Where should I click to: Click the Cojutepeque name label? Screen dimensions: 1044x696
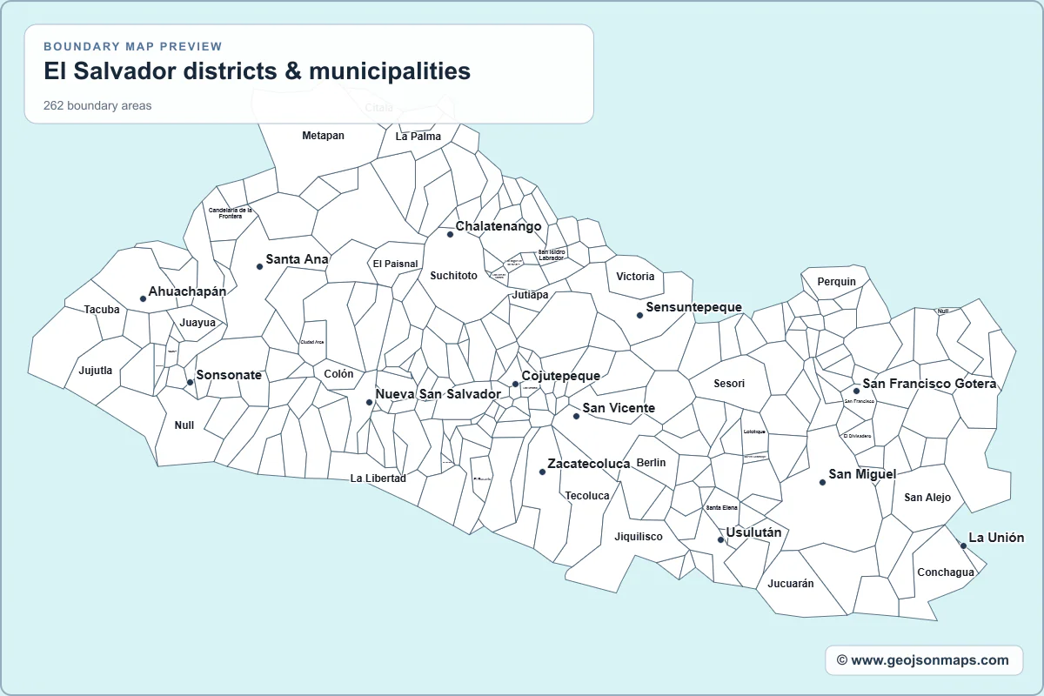pyautogui.click(x=561, y=376)
